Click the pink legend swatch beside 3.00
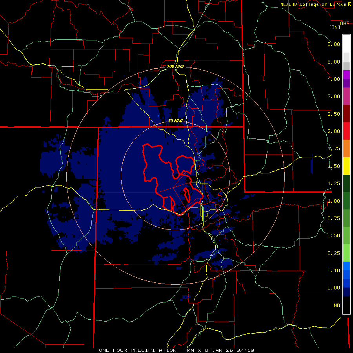 pos(346,96)
